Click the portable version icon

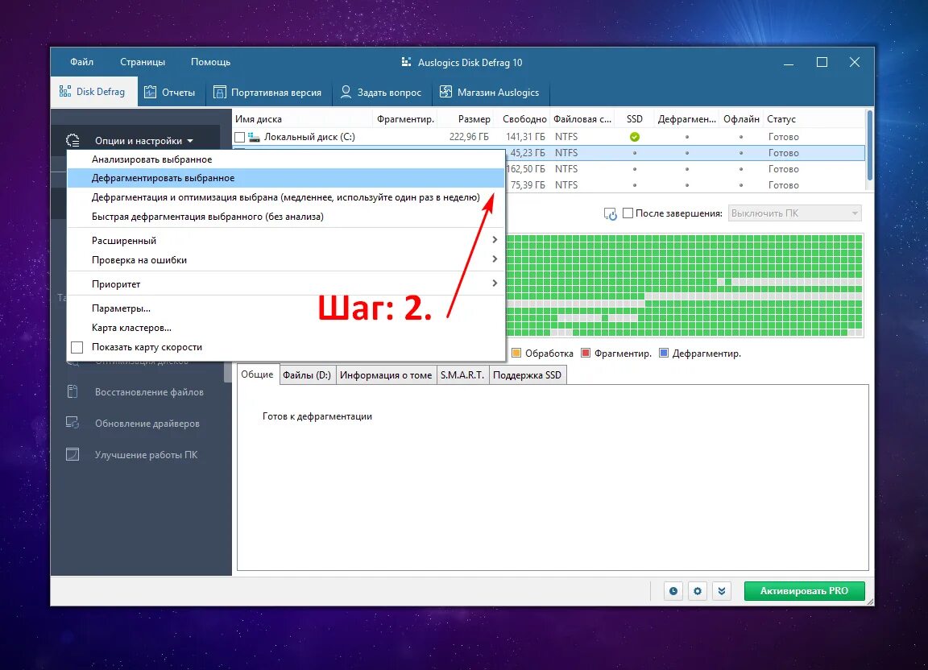pyautogui.click(x=220, y=92)
